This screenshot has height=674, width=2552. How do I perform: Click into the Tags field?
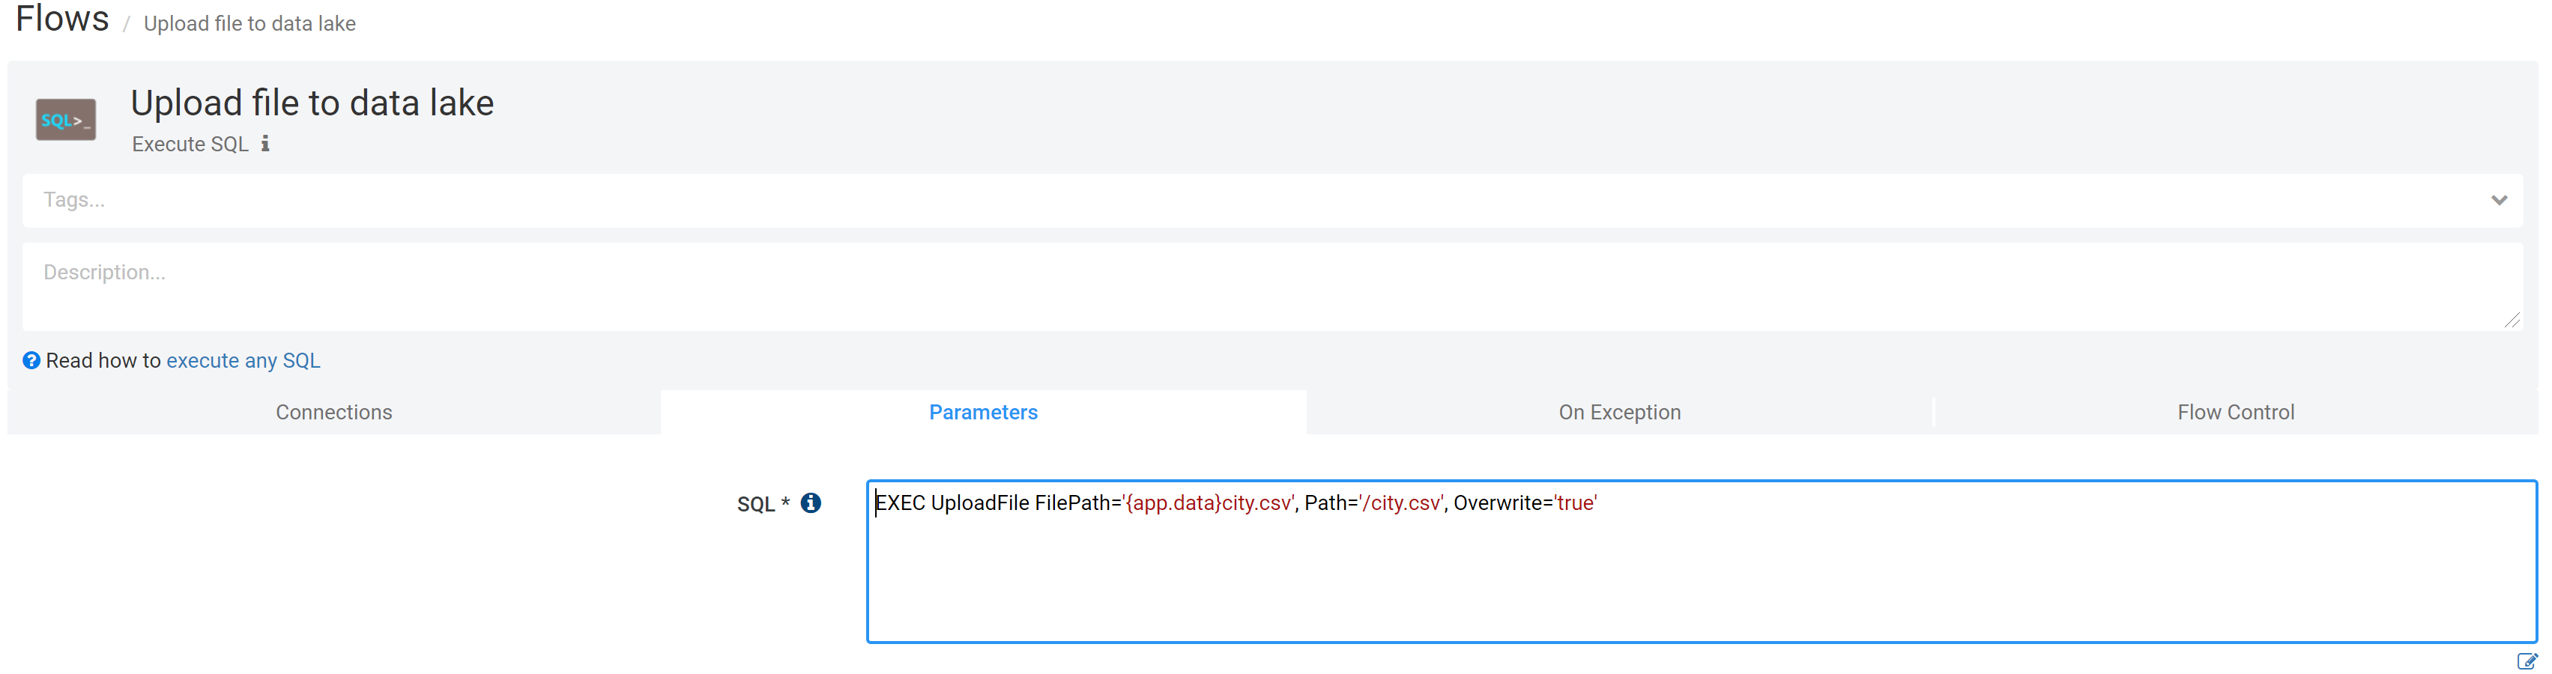[x=1189, y=201]
